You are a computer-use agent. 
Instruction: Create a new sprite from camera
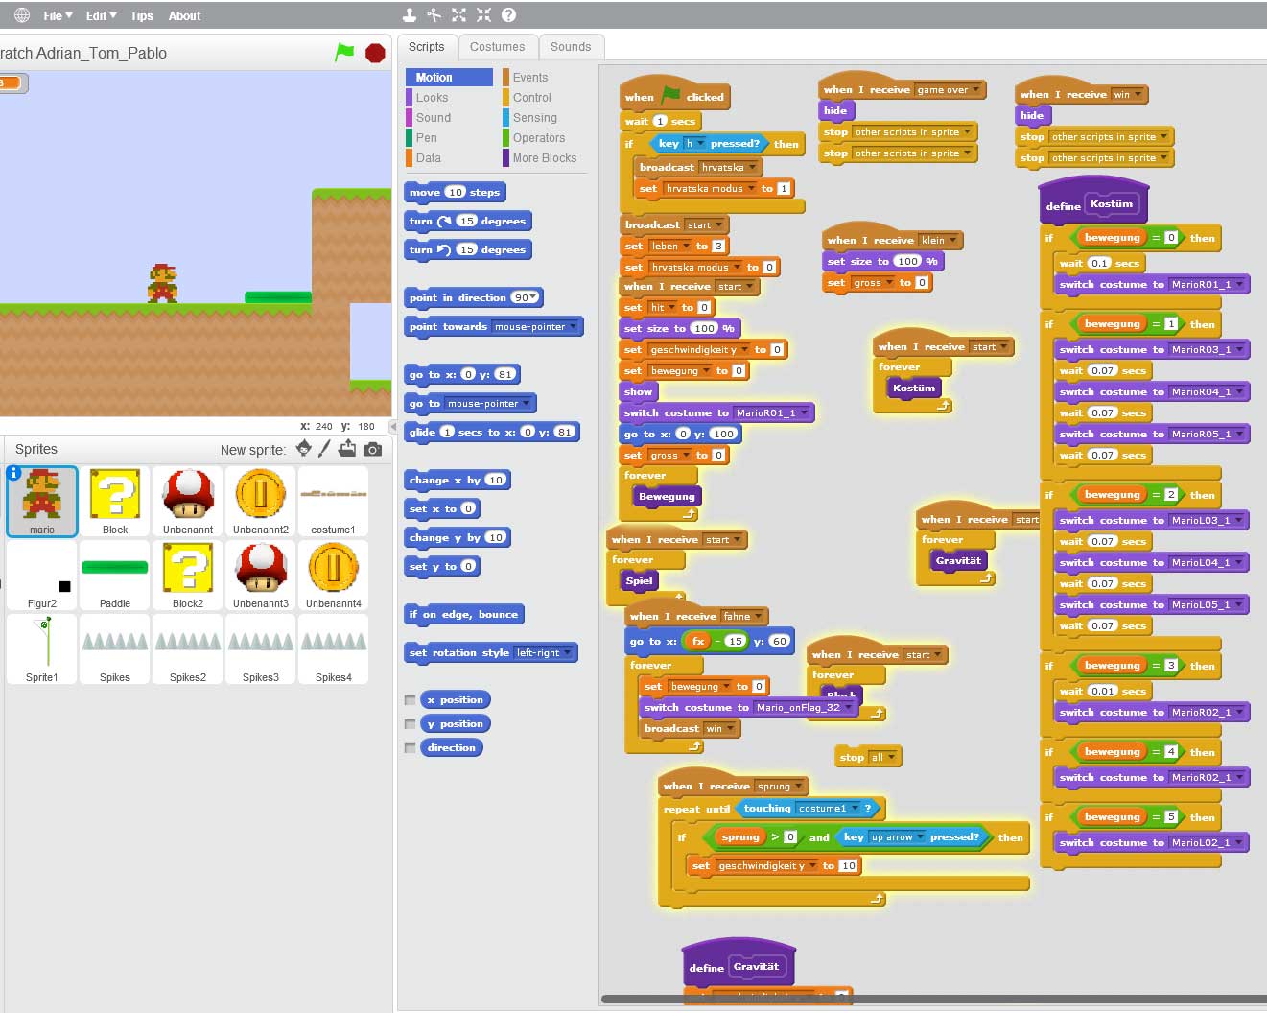[373, 449]
